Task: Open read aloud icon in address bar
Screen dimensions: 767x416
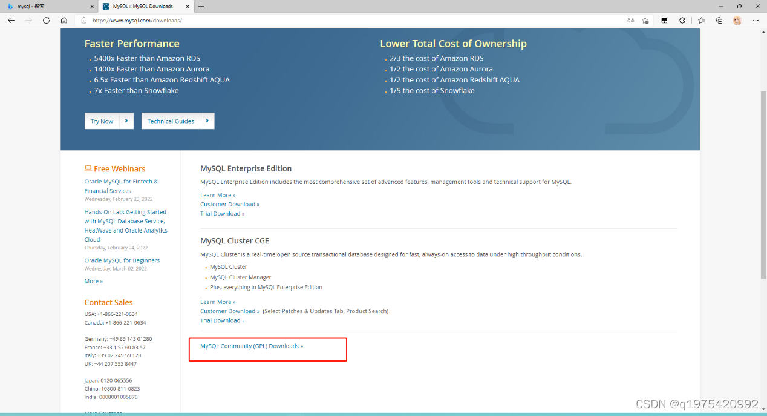Action: point(631,20)
